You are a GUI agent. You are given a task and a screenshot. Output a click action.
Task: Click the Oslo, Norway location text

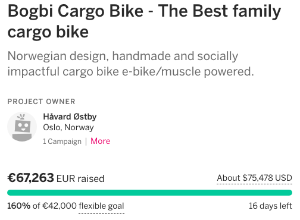(68, 127)
